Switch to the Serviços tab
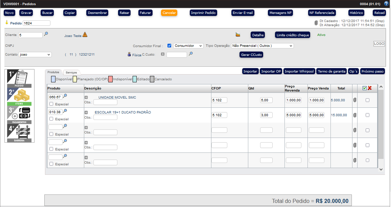 71,72
